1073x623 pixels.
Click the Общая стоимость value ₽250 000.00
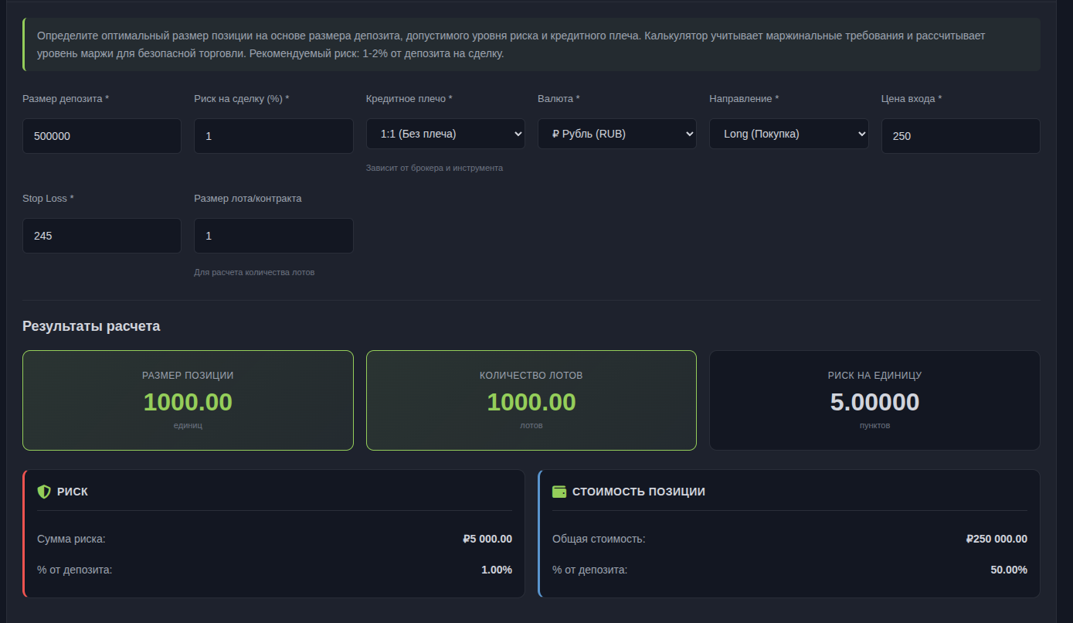[x=997, y=540]
